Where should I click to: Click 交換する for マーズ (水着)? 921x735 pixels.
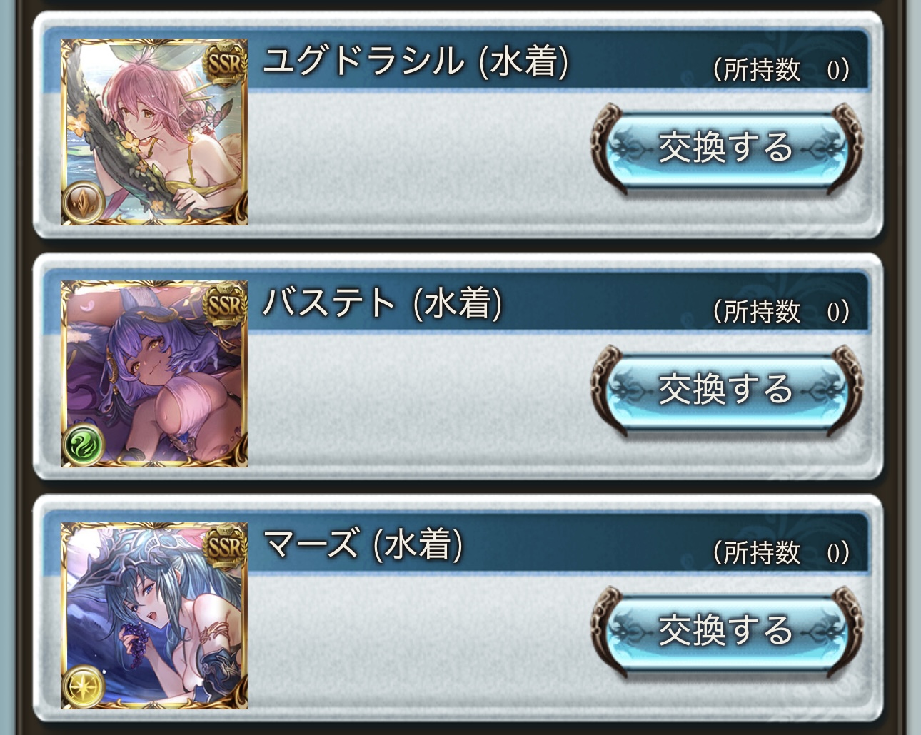tap(726, 630)
